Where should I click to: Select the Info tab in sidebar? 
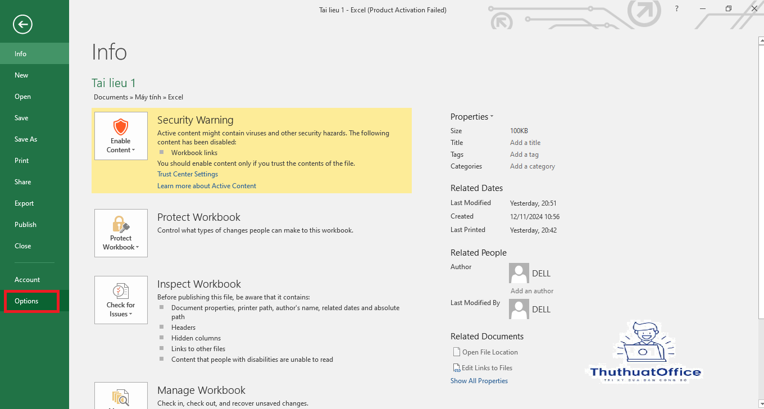pos(34,54)
